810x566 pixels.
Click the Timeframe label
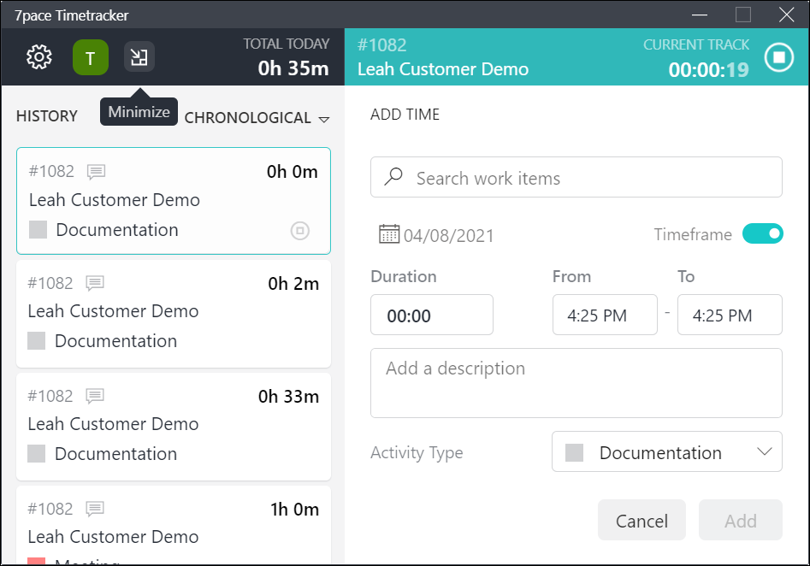(x=693, y=234)
